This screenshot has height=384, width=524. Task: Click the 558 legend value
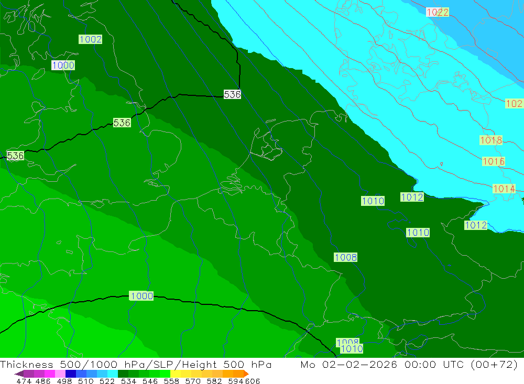coord(171,381)
